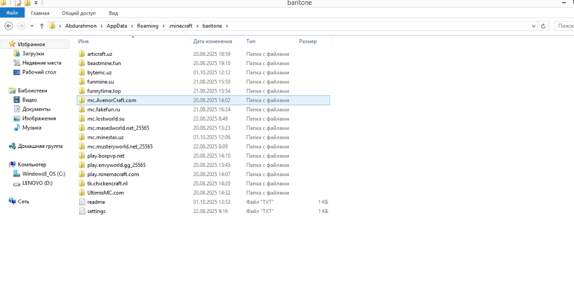Open the Файл ribbon tab
Screen dimensions: 574x297
coord(12,13)
